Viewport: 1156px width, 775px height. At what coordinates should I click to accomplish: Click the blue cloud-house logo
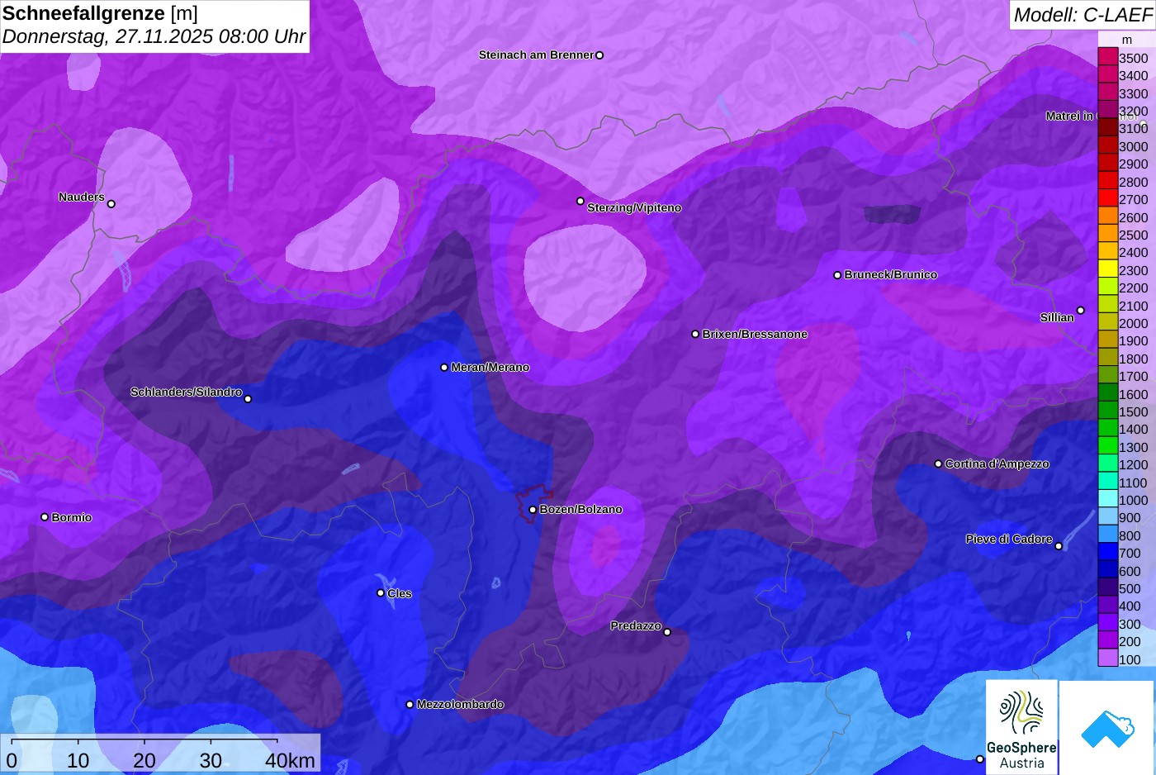click(x=1107, y=728)
